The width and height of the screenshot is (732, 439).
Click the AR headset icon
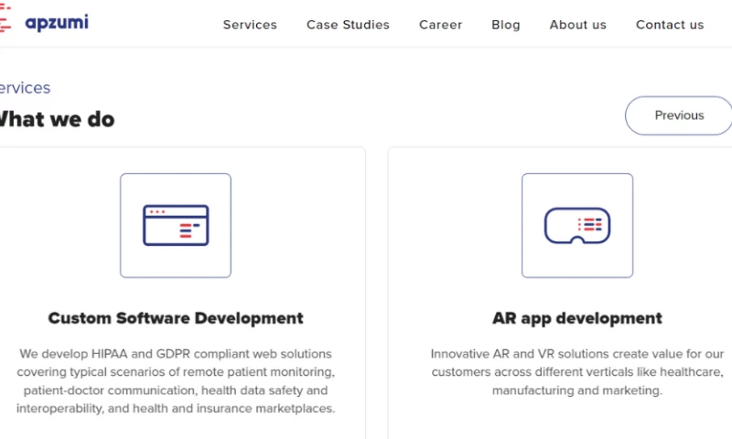(x=577, y=225)
